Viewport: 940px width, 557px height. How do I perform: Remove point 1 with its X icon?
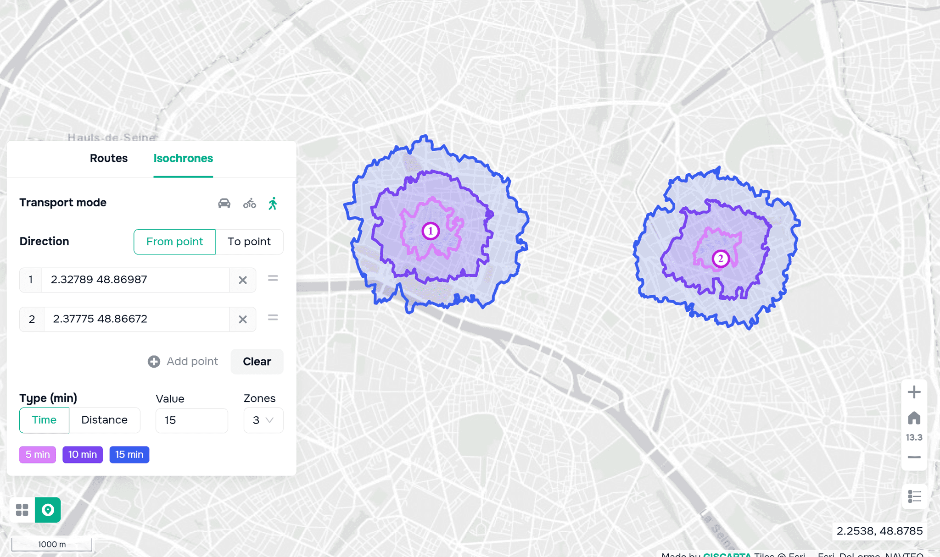[243, 280]
